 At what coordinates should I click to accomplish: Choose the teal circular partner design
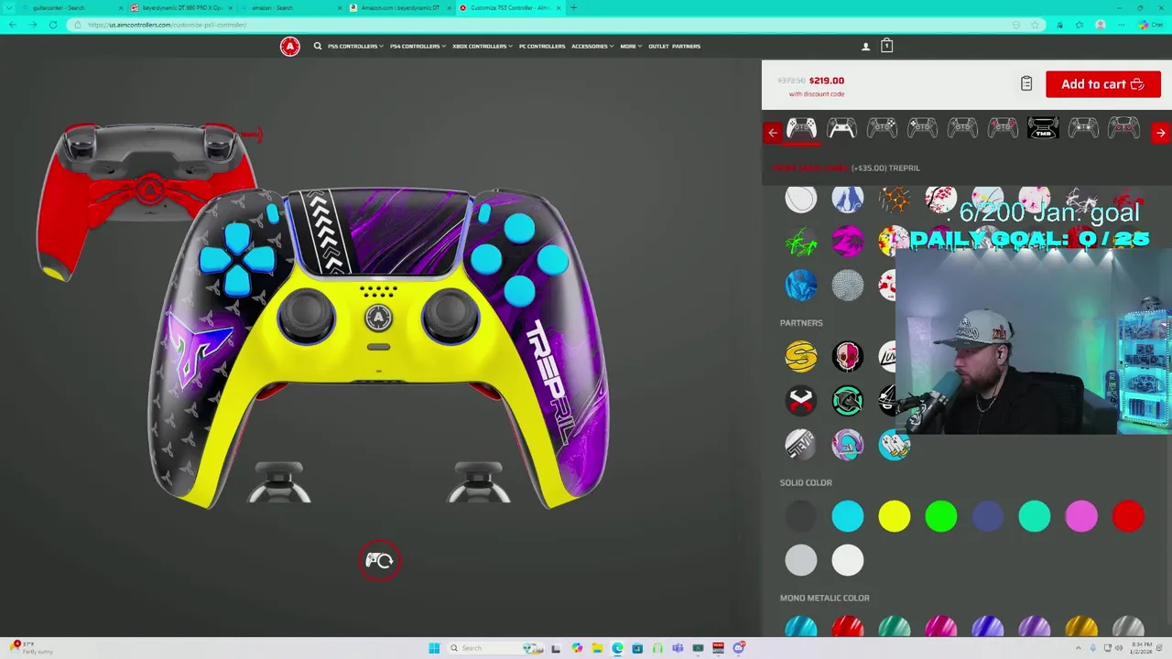click(847, 401)
